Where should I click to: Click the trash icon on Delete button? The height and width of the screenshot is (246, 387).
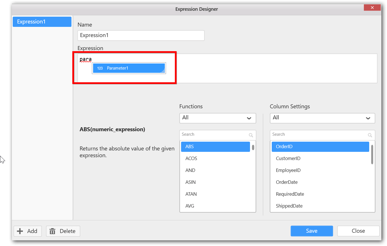[x=53, y=231]
